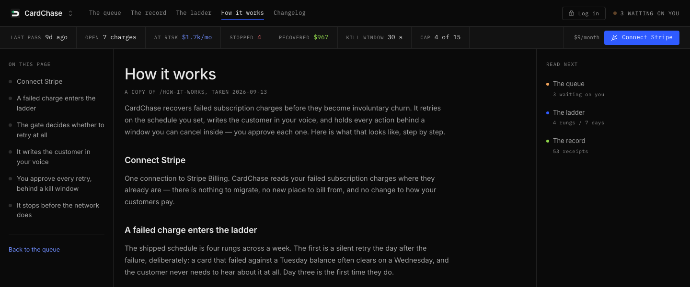Screen dimensions: 690x287
Task: Jump to A failed charge enters the ladder
Action: pos(56,103)
